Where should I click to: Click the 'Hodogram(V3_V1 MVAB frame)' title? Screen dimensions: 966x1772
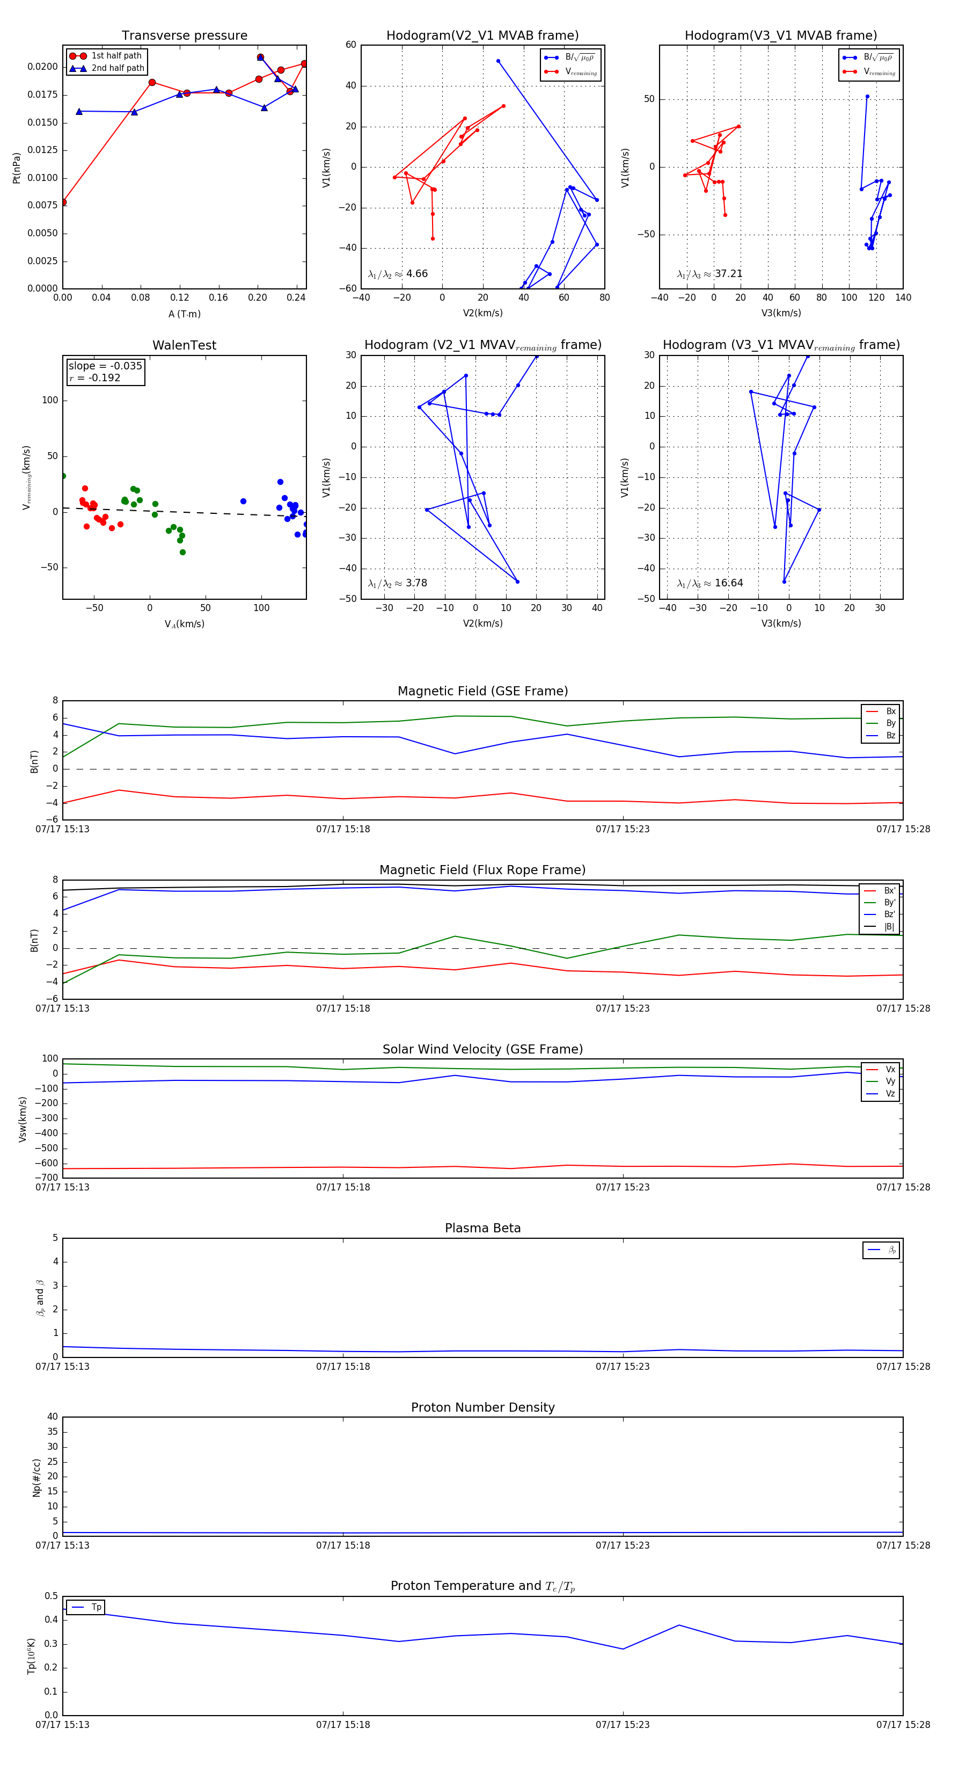tap(780, 36)
